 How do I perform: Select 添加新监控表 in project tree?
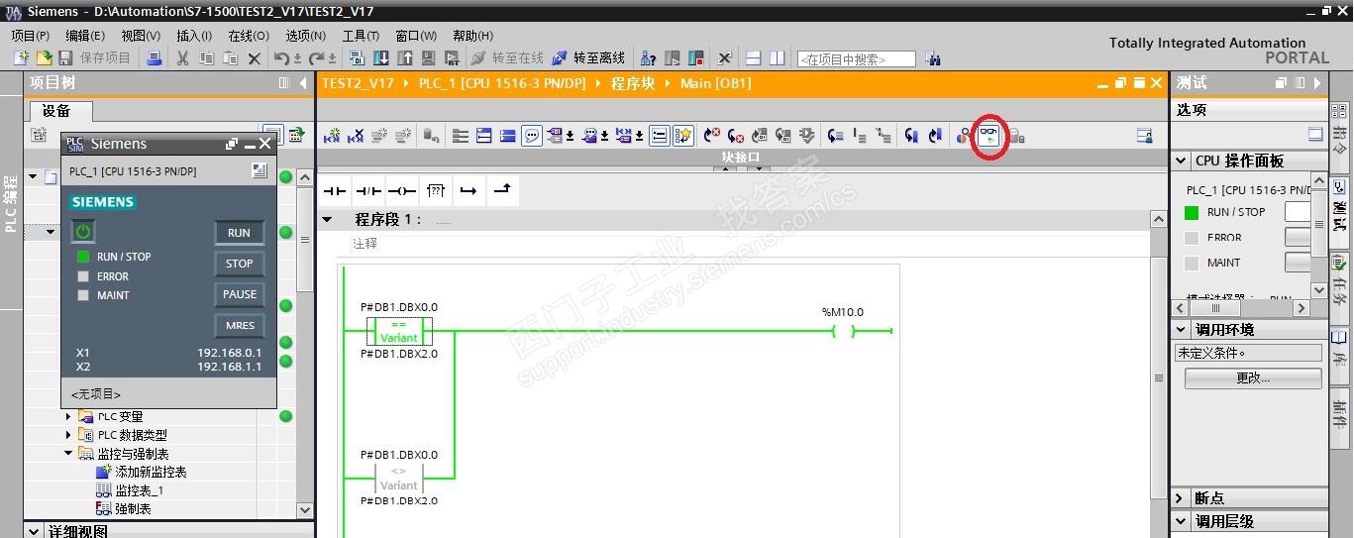click(141, 472)
